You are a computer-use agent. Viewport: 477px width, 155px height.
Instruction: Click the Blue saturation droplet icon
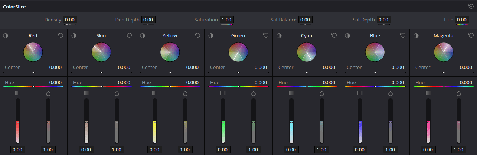point(390,93)
